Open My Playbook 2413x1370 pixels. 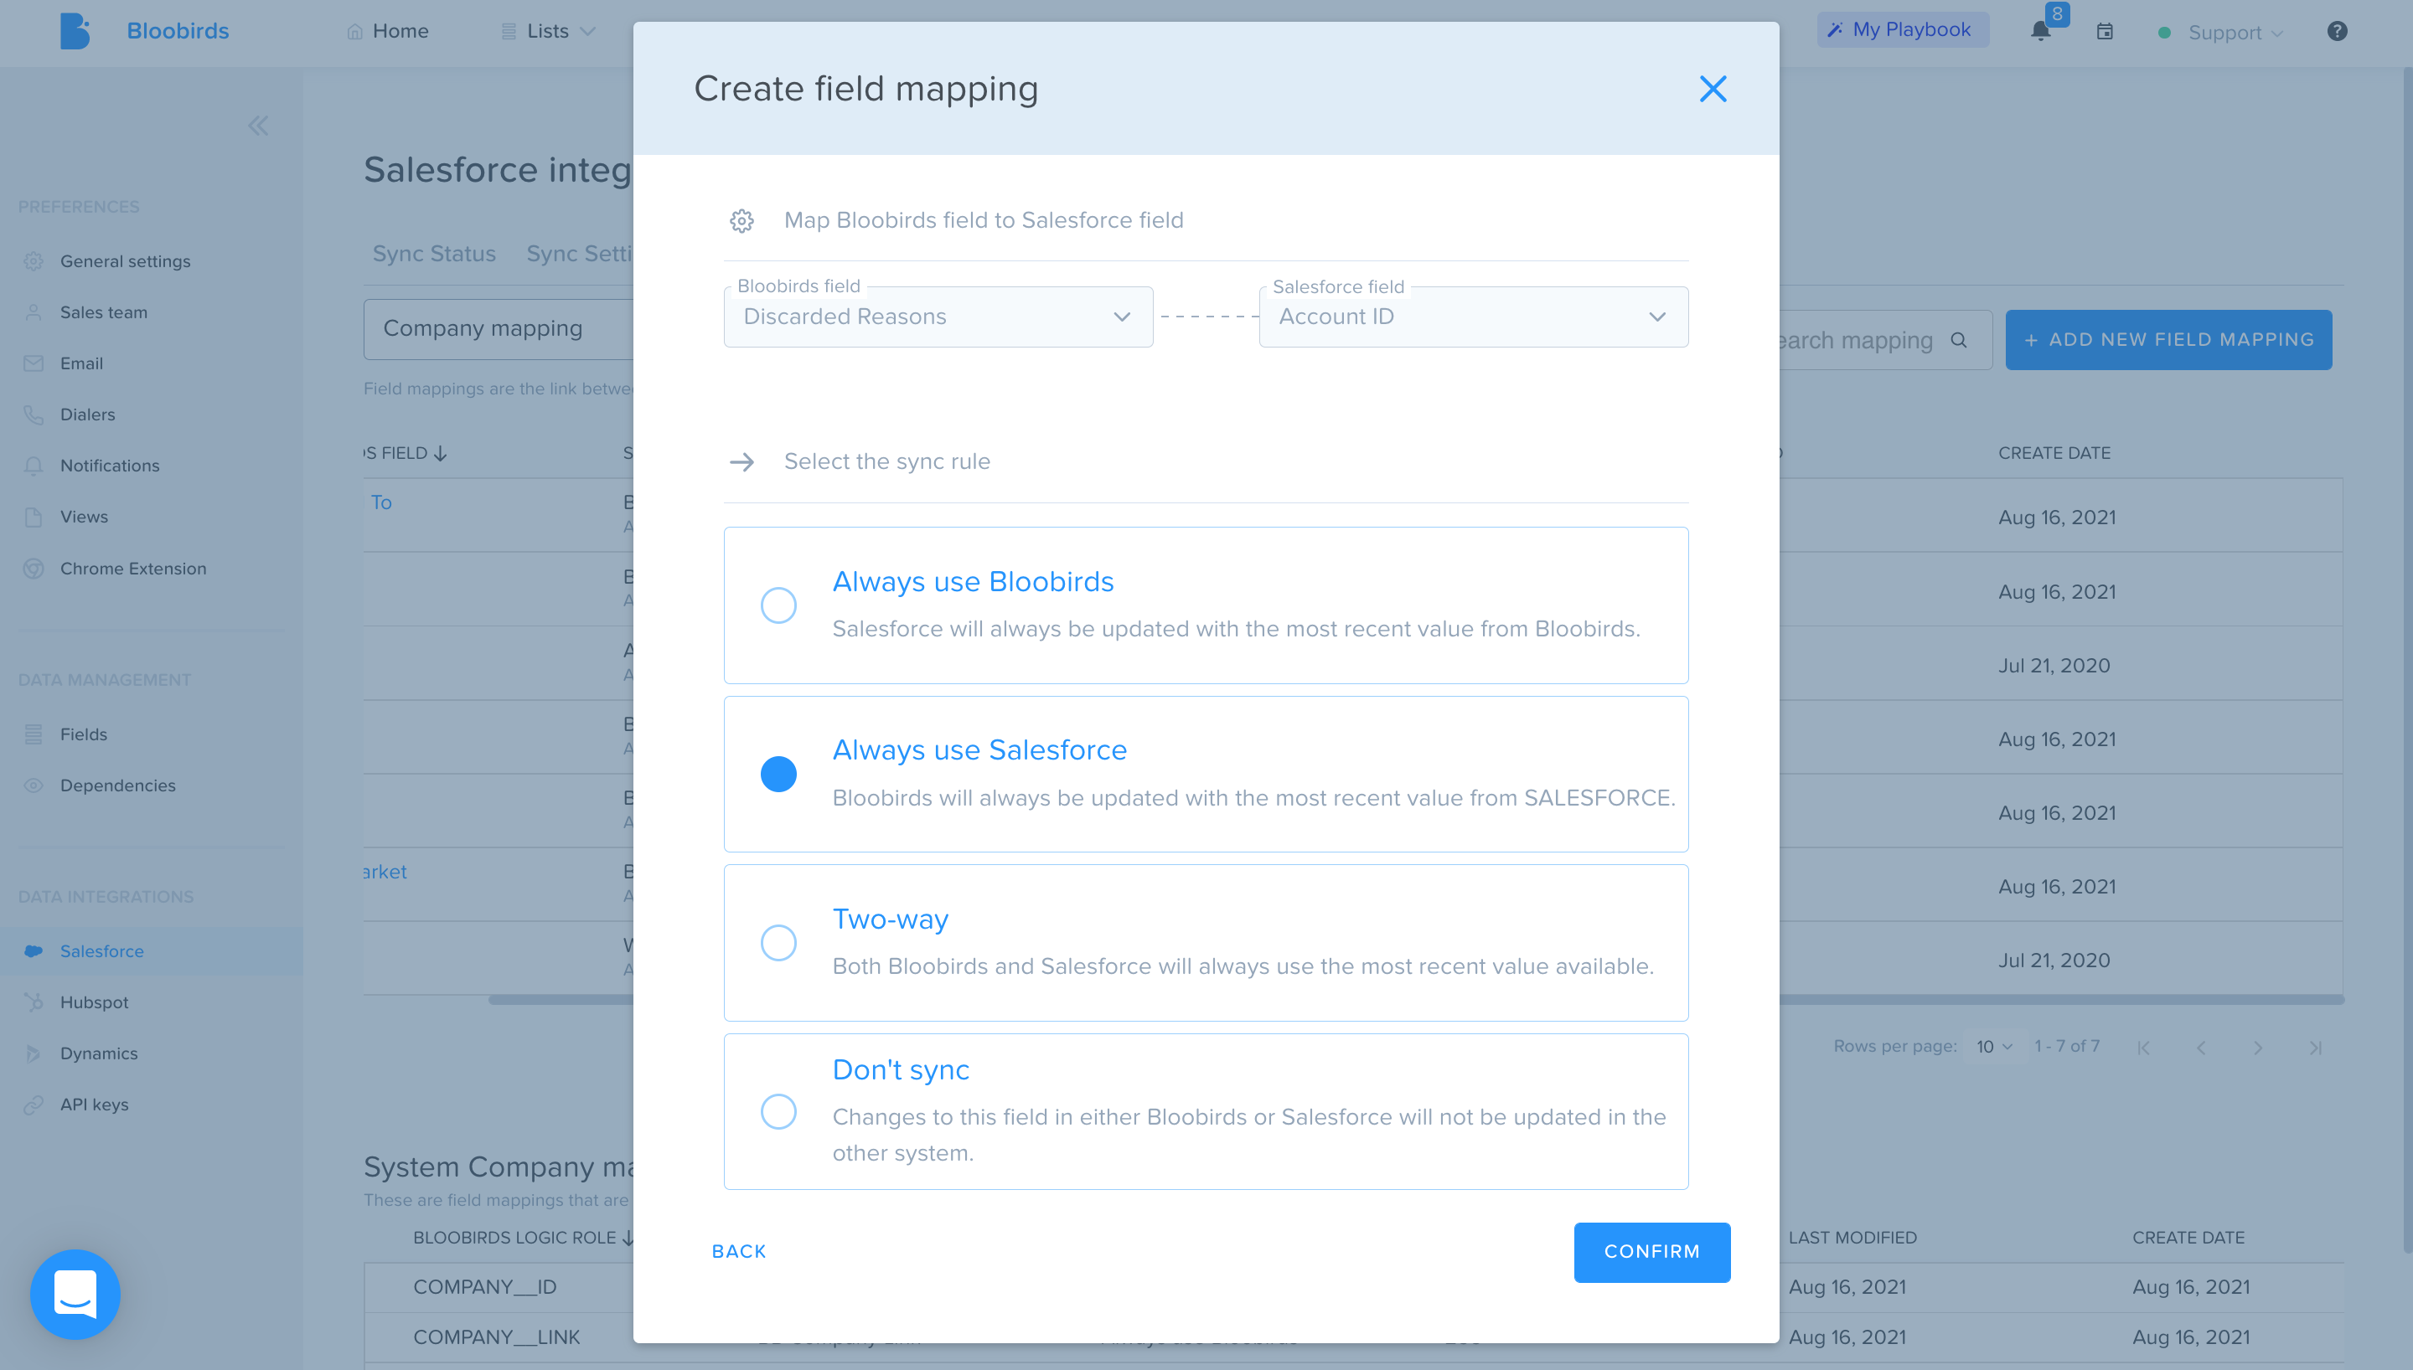[1901, 30]
